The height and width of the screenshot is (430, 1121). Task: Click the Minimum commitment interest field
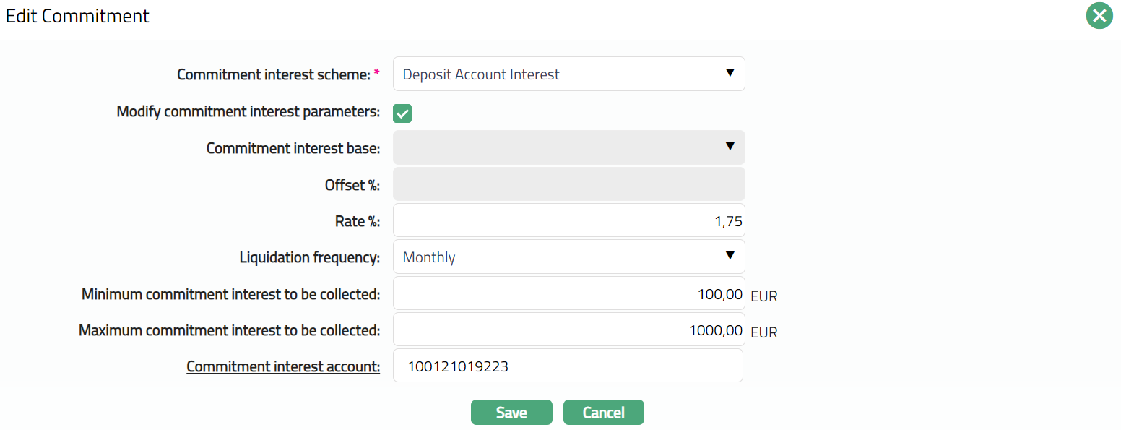(568, 294)
